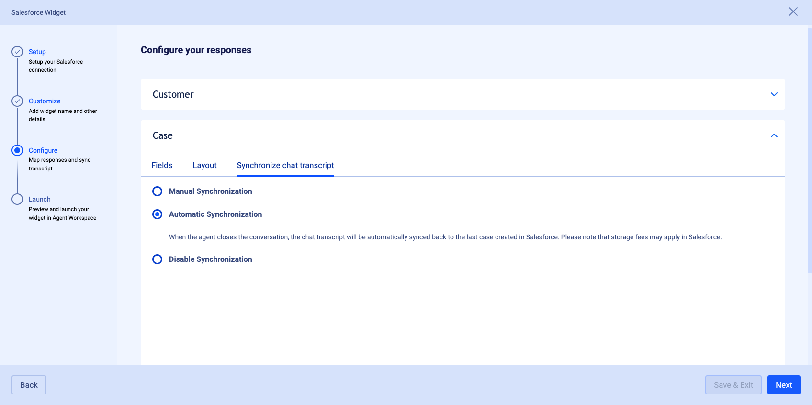This screenshot has width=812, height=405.
Task: Click the 'Configure your responses' heading
Action: coord(196,50)
